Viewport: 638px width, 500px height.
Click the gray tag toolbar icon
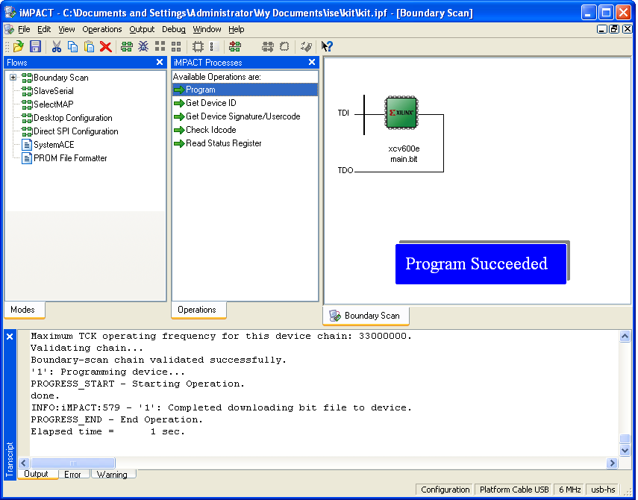pyautogui.click(x=306, y=46)
